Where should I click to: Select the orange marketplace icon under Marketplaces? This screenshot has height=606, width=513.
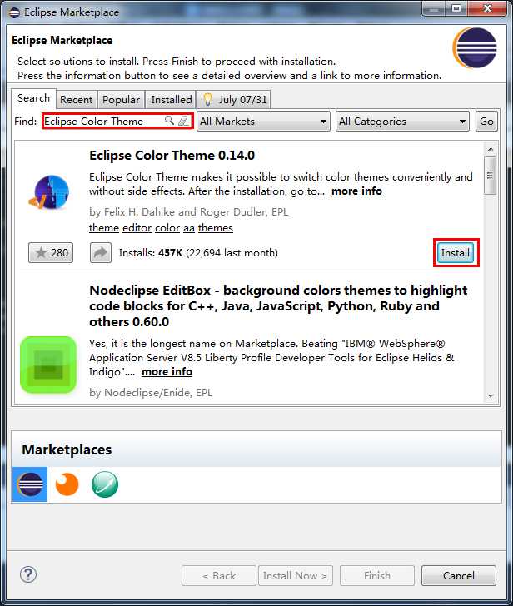click(67, 484)
